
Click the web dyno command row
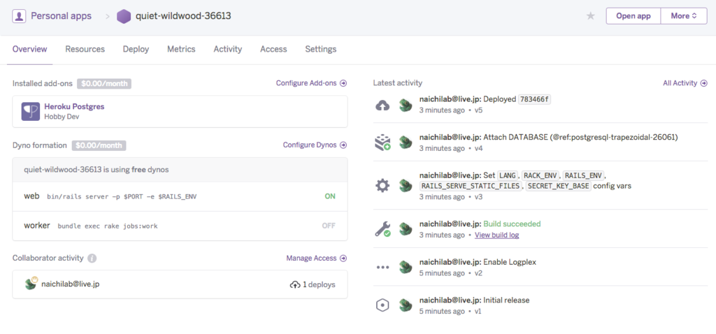(180, 196)
